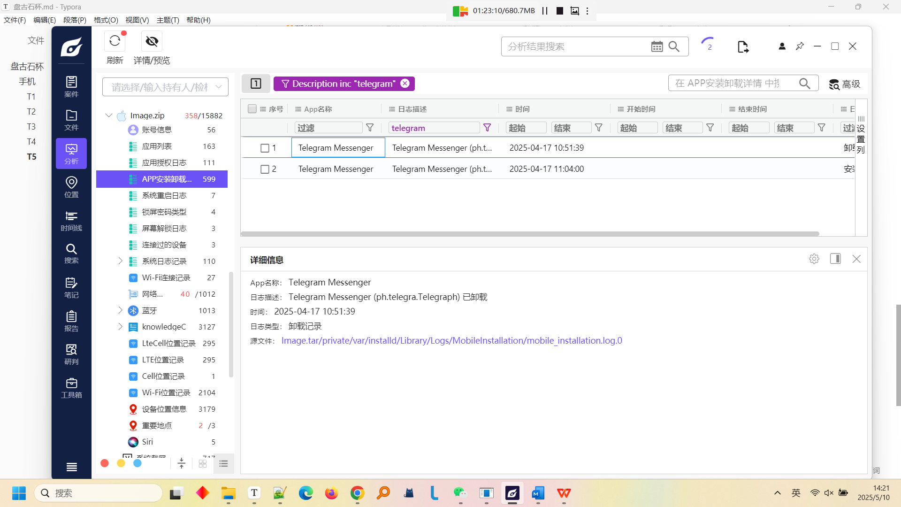Open the 工具箱 (Toolbox) sidebar section
The width and height of the screenshot is (901, 507).
(x=71, y=388)
